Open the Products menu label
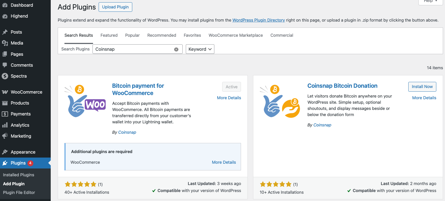Viewport: 445px width, 201px height. coord(20,103)
